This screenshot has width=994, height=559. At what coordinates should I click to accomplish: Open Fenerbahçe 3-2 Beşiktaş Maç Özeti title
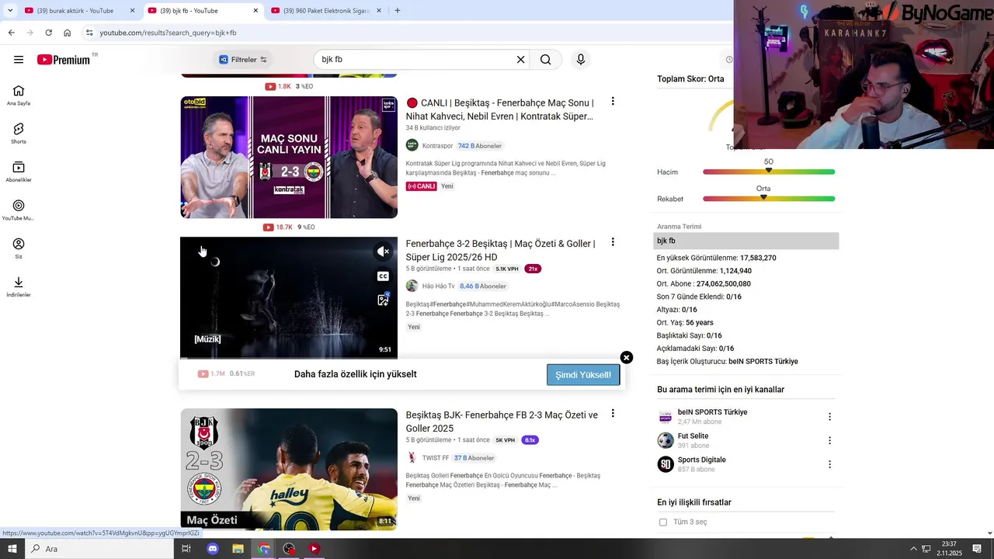tap(500, 250)
